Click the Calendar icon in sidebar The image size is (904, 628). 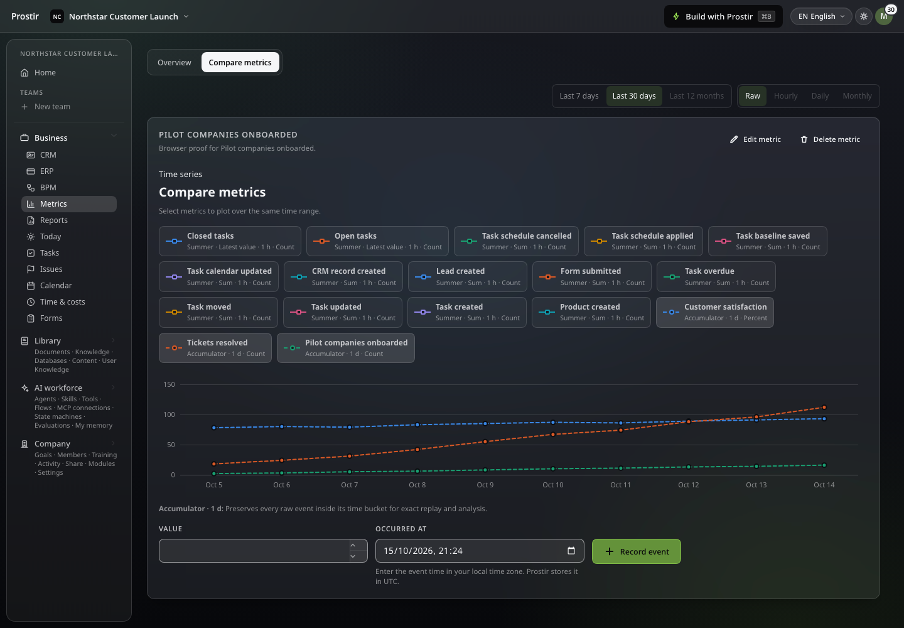[x=31, y=286]
